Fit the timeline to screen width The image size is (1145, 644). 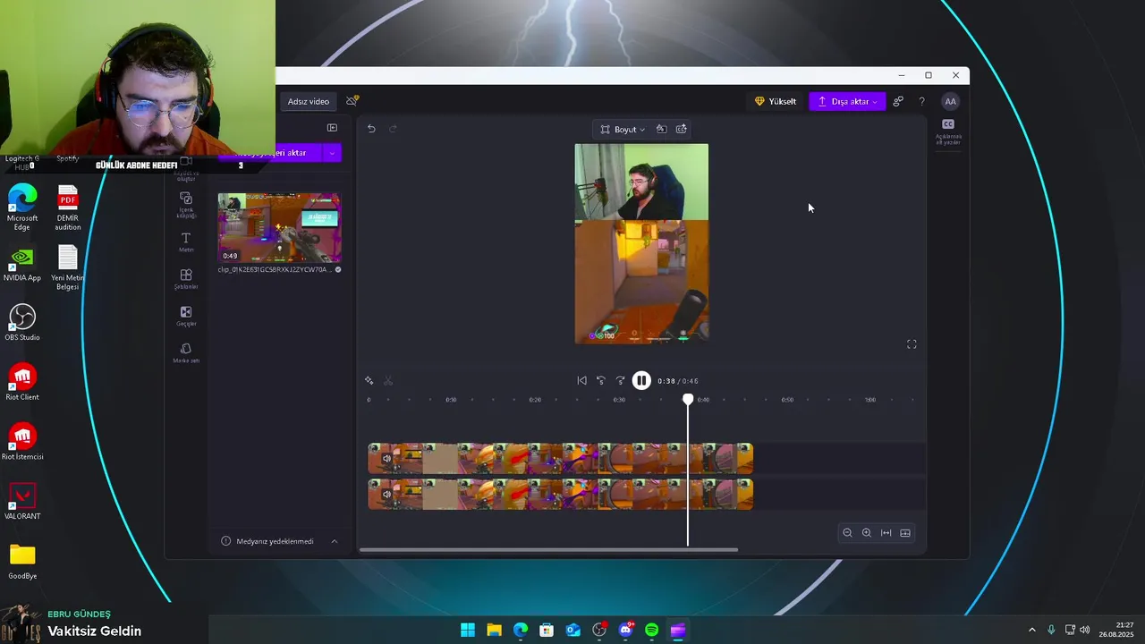[886, 533]
